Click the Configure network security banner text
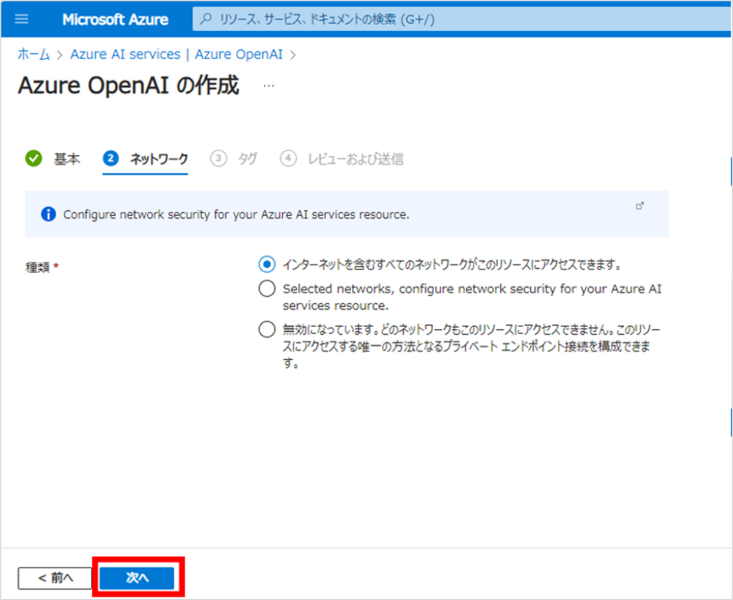The height and width of the screenshot is (600, 733). tap(236, 215)
